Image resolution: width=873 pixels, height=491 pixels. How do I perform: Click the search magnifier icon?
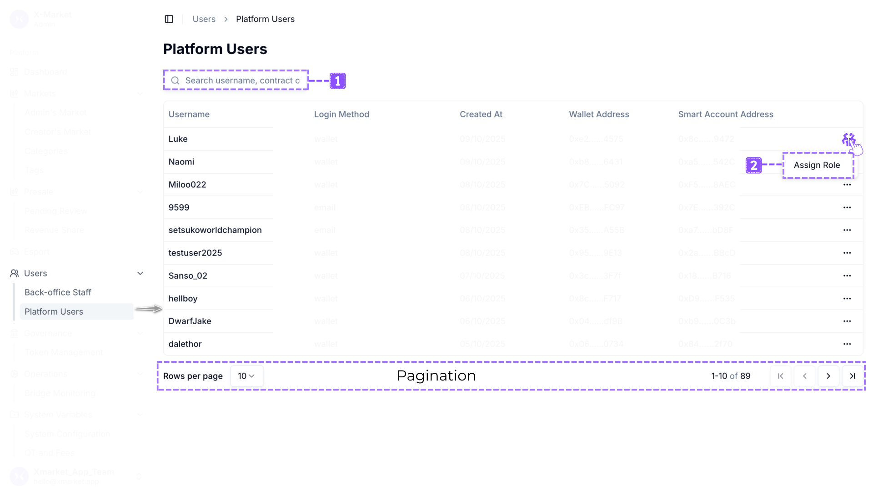tap(176, 80)
